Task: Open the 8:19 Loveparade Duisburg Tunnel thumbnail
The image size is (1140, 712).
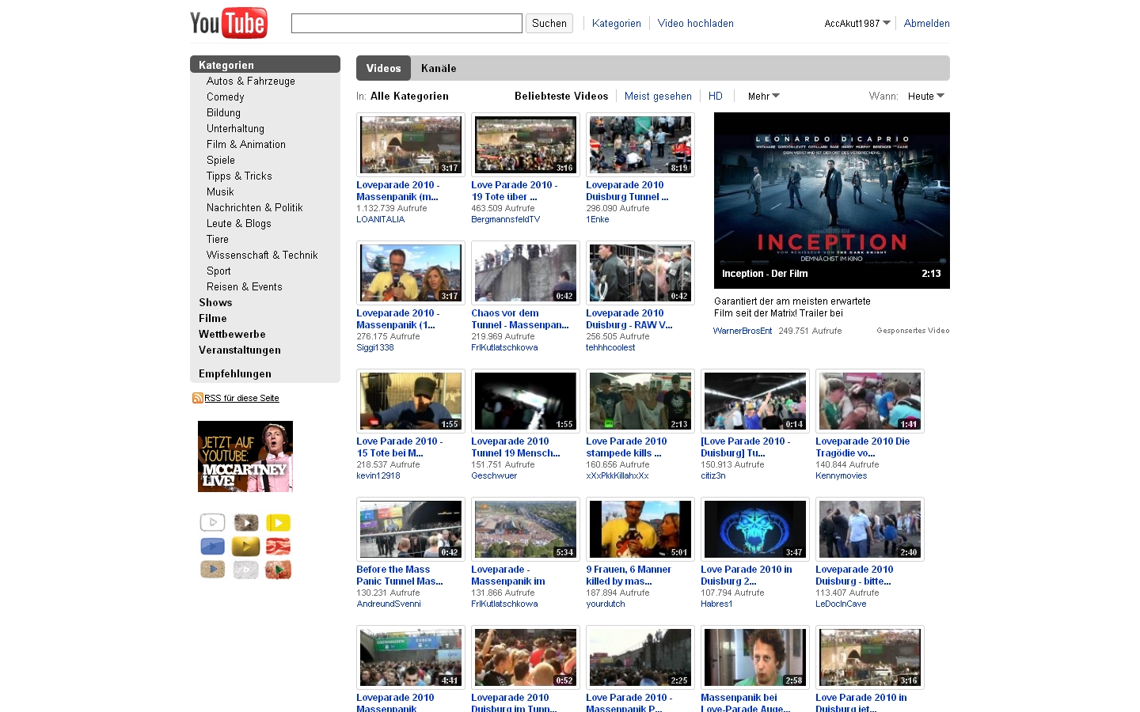Action: pos(640,145)
